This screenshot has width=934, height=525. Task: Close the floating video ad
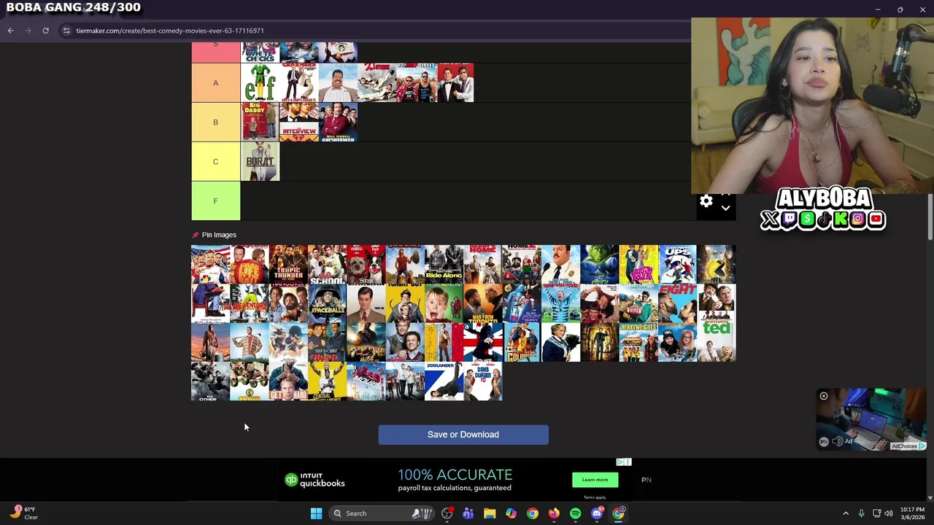click(x=824, y=396)
